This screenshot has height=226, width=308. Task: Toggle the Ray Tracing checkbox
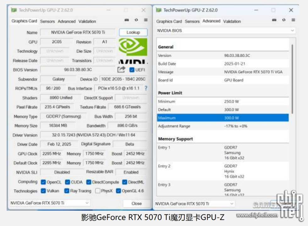[x=67, y=191]
